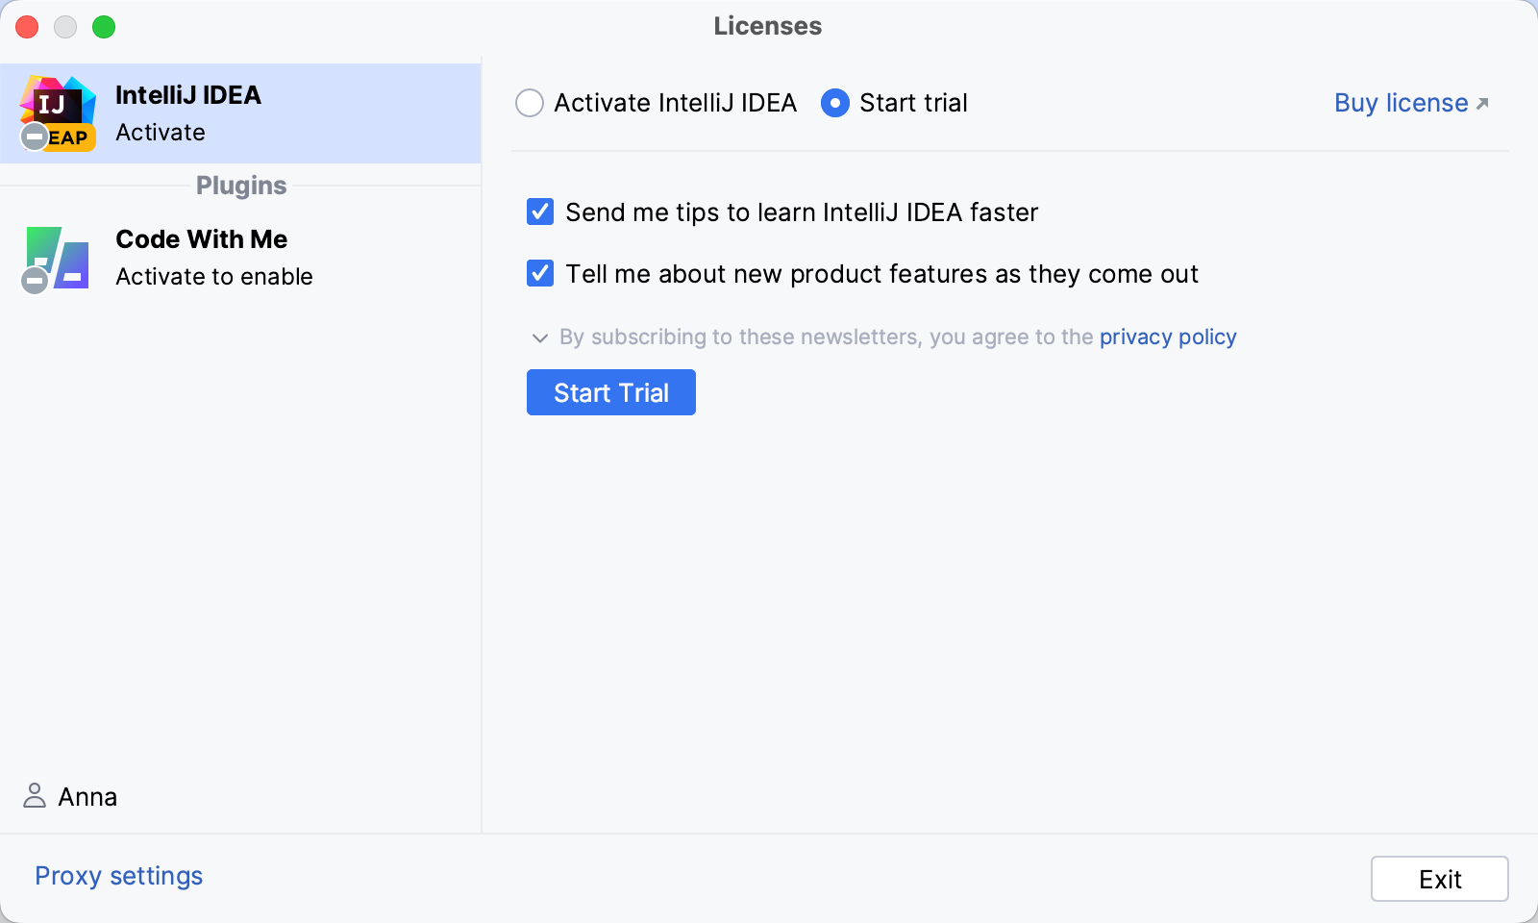Open the privacy policy link
Screen dimensions: 1538x923
coord(1168,337)
